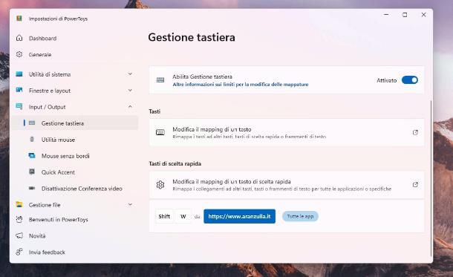Image resolution: width=453 pixels, height=277 pixels.
Task: Click the vertical scrollbar of settings page
Action: 431,177
